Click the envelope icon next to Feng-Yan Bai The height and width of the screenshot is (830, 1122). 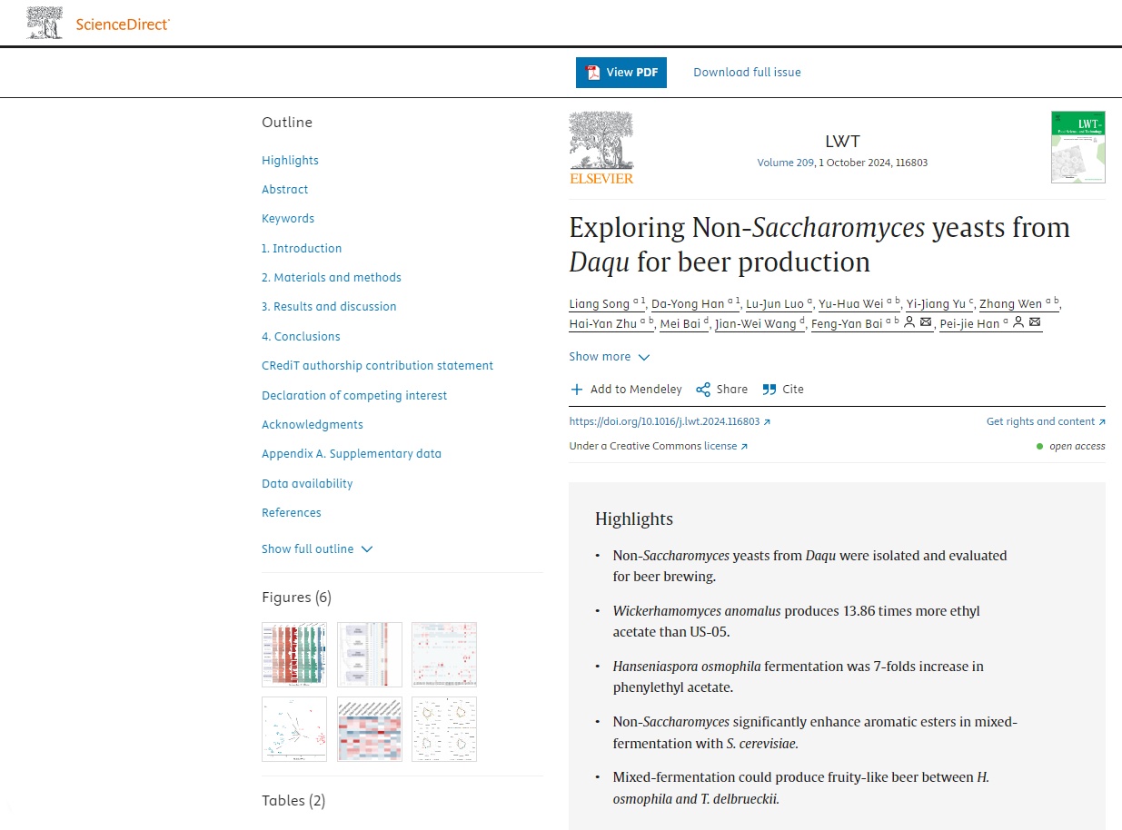(926, 323)
